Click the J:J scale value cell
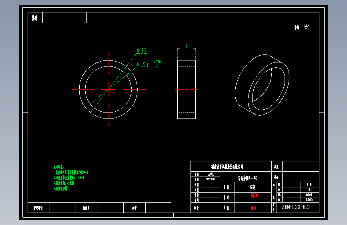 [310, 189]
